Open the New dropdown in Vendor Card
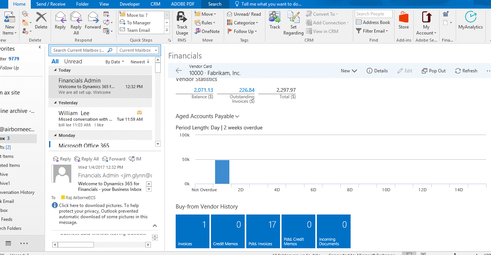491x255 pixels. pyautogui.click(x=349, y=70)
